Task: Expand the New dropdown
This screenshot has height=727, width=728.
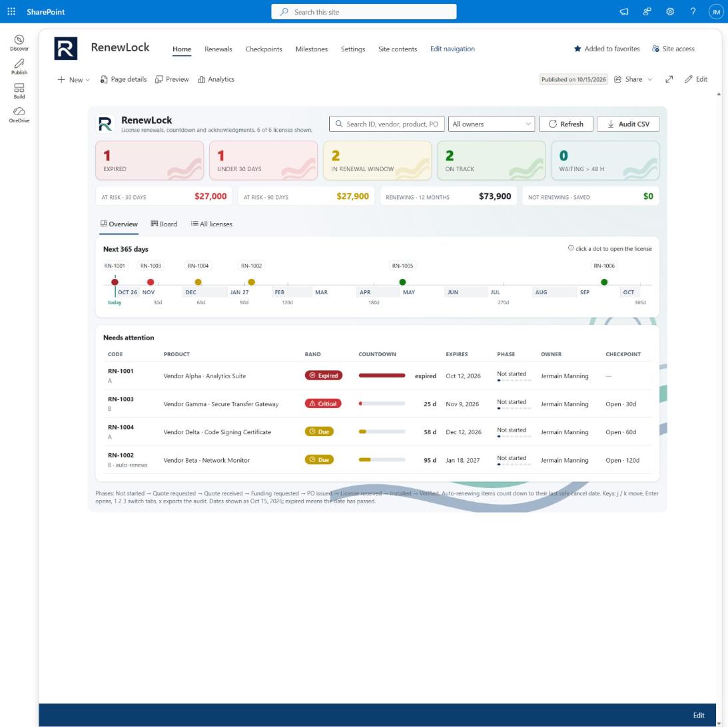Action: 73,80
